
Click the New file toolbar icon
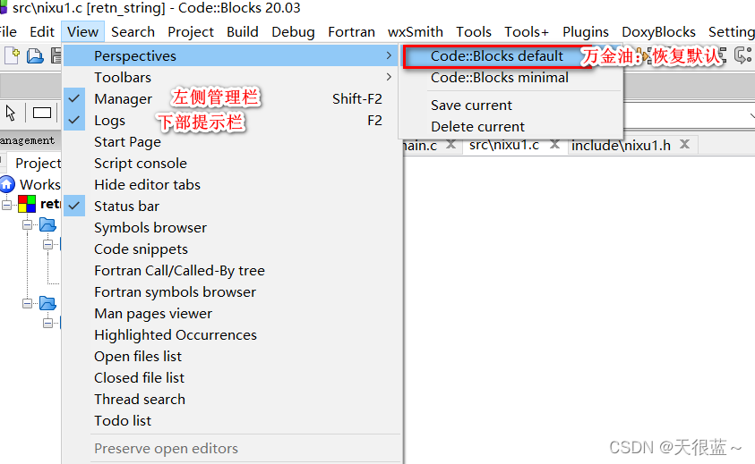click(x=12, y=55)
